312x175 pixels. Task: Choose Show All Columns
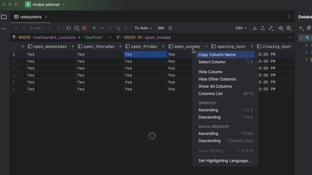(225, 87)
